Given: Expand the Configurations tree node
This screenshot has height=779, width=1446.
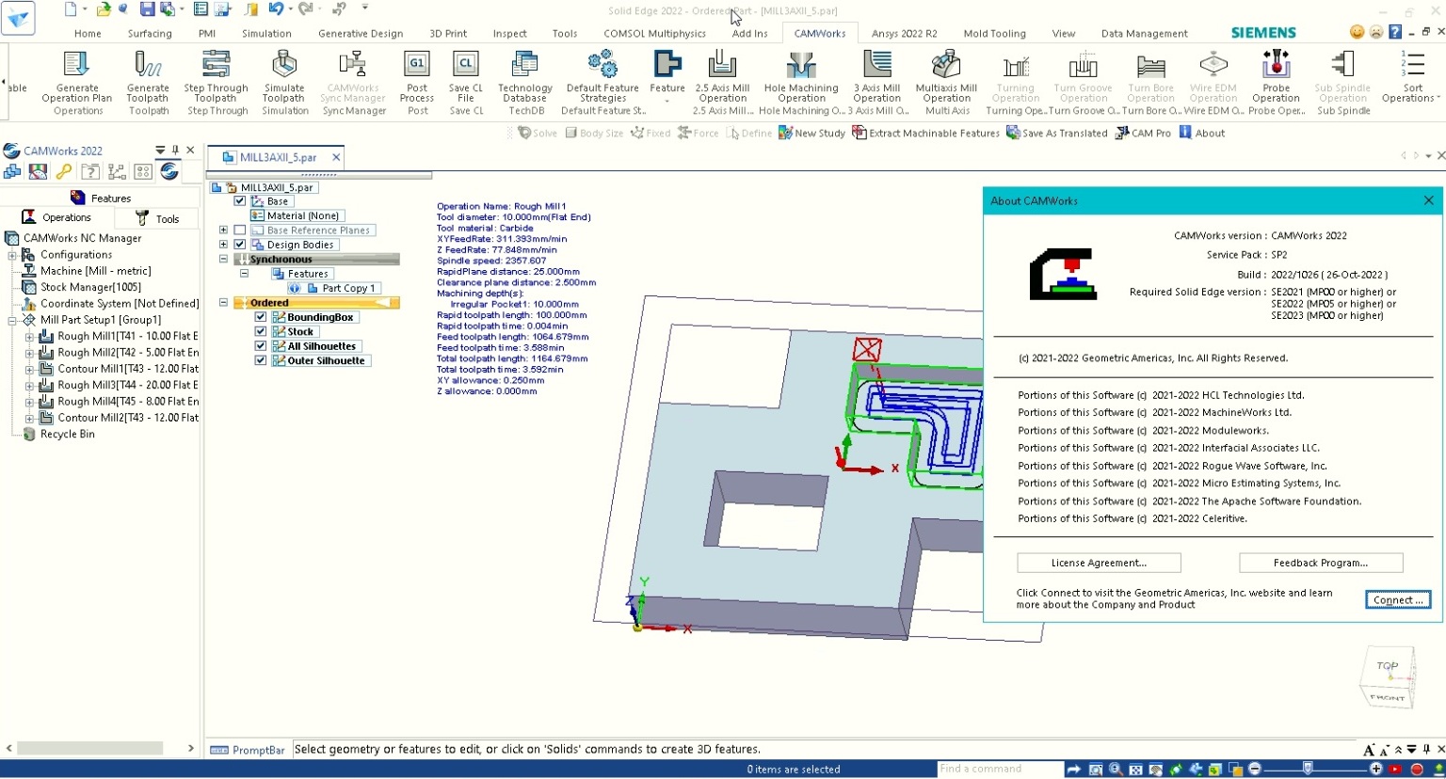Looking at the screenshot, I should [12, 255].
